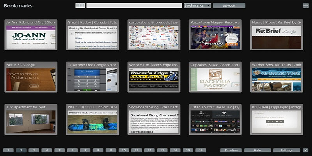Switch to page 9
The image size is (312, 156).
(x=111, y=151)
